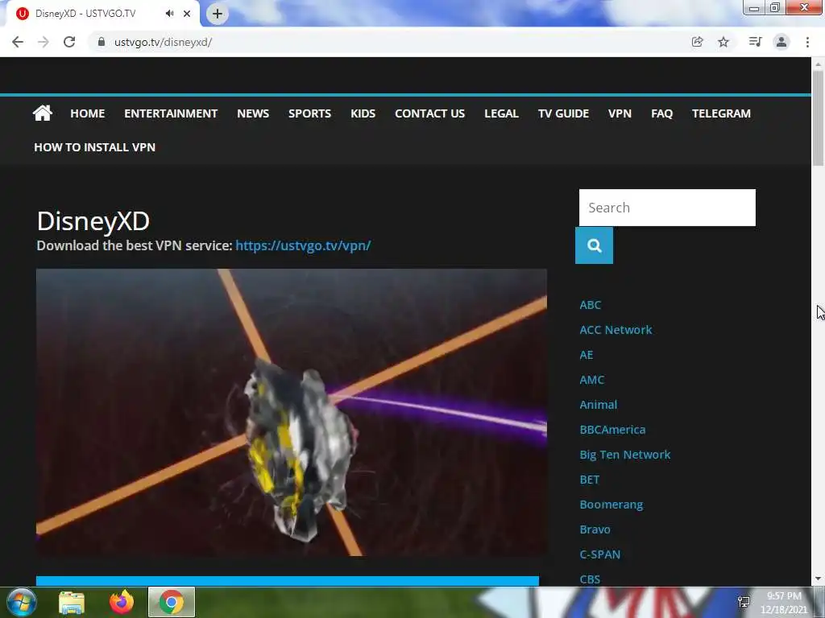Open the Big Ten Network link
Image resolution: width=825 pixels, height=618 pixels.
pyautogui.click(x=625, y=455)
